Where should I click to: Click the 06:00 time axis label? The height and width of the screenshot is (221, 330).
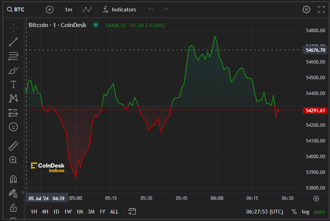pos(217,198)
